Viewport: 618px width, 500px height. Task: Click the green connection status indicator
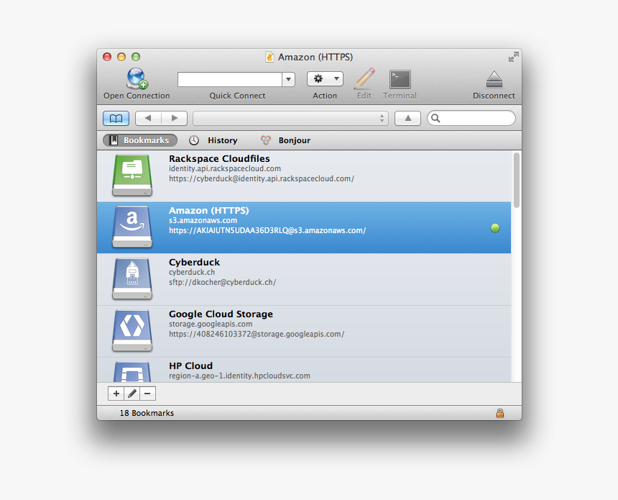coord(494,228)
